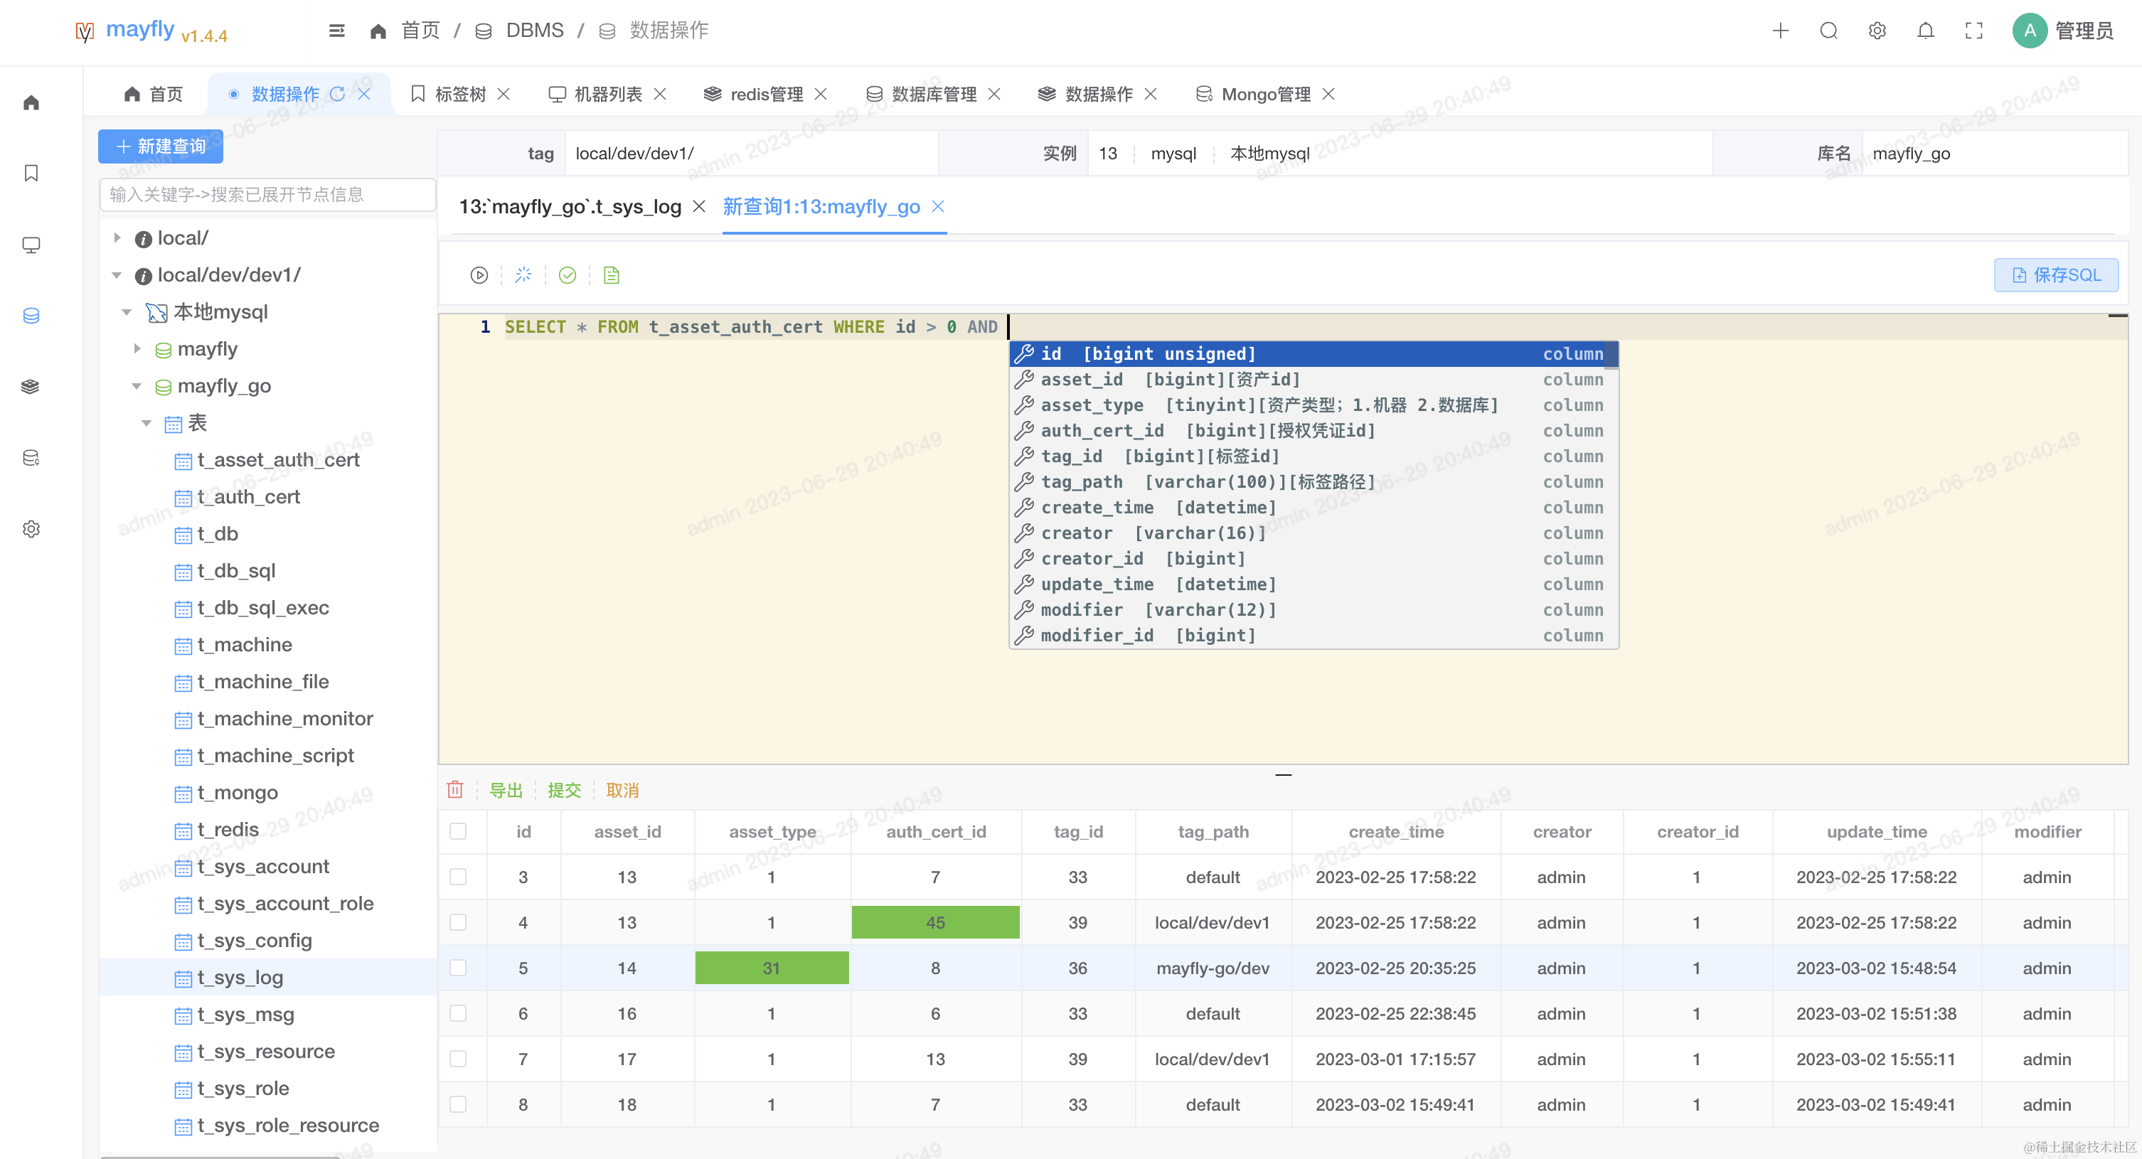The image size is (2142, 1159).
Task: Click the red trash delete icon
Action: [455, 790]
